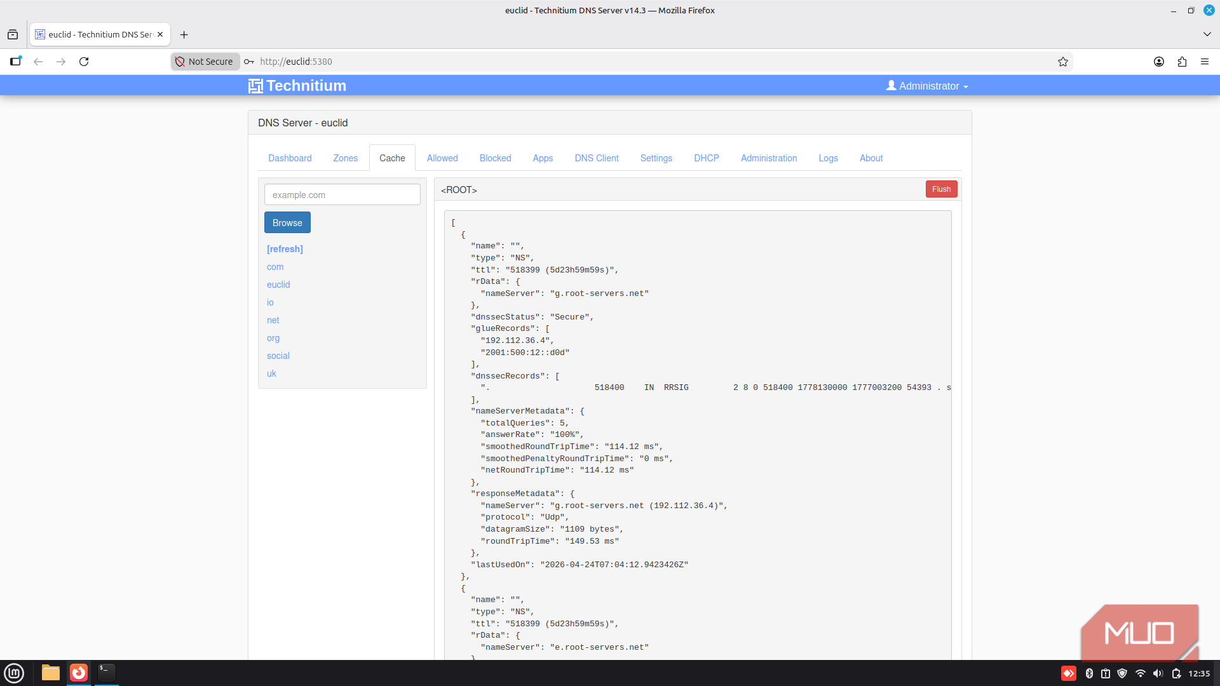Viewport: 1220px width, 686px height.
Task: Click the Firefox taskbar icon
Action: 79,673
